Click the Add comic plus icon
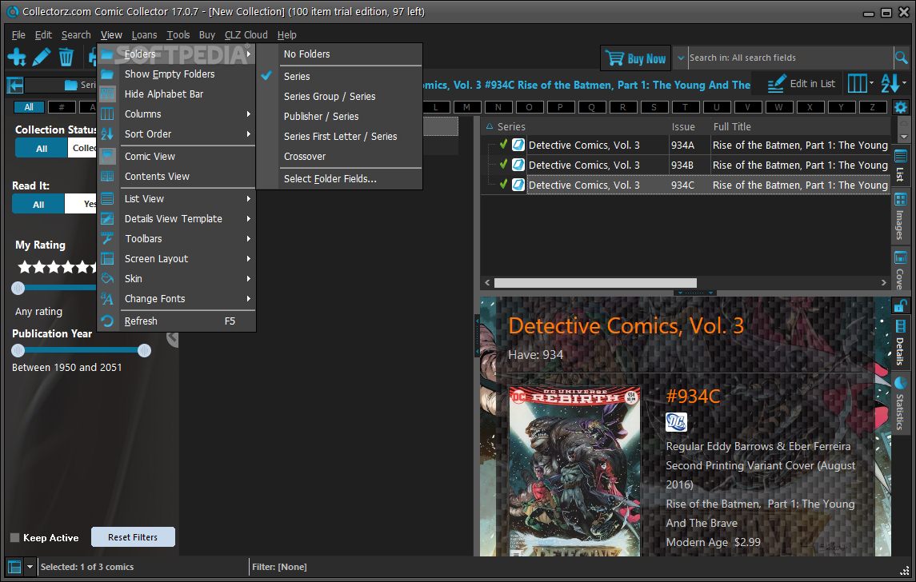This screenshot has width=916, height=582. pyautogui.click(x=17, y=58)
